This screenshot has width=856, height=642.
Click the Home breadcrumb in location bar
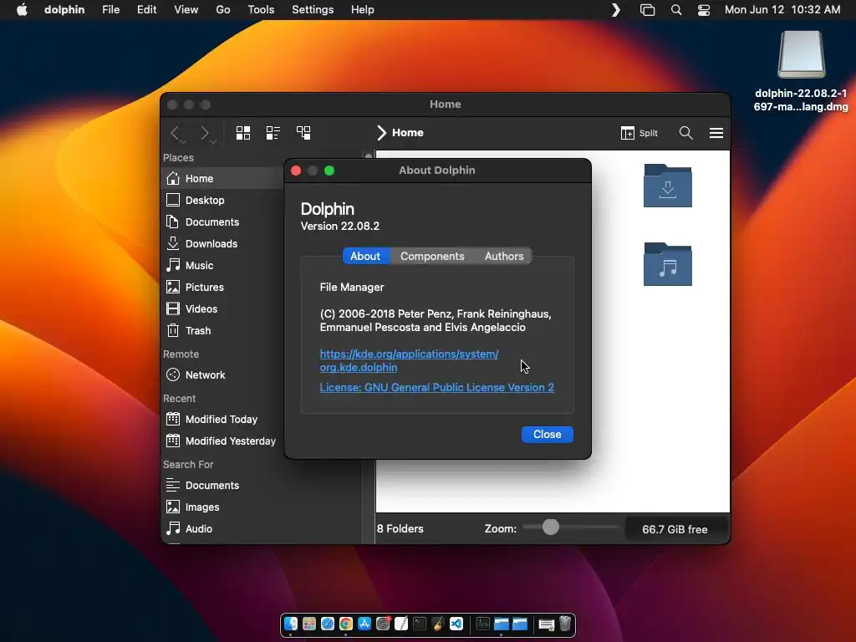[x=407, y=133]
